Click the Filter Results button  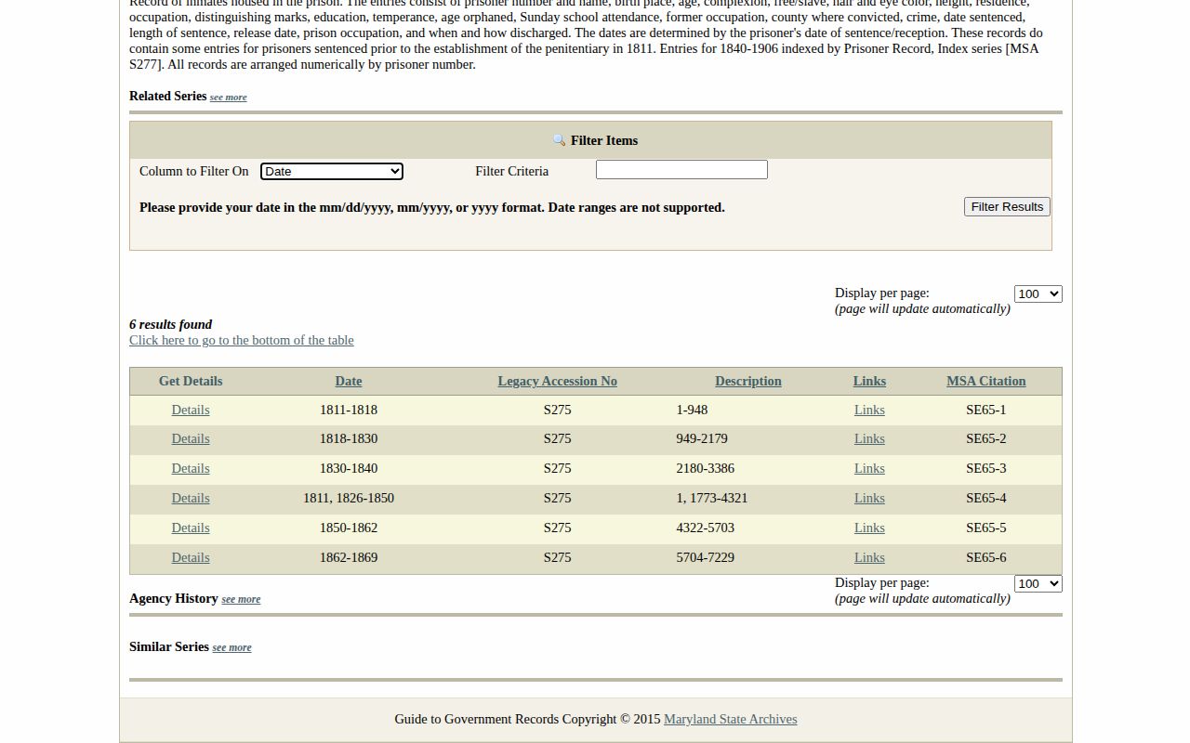(1007, 206)
